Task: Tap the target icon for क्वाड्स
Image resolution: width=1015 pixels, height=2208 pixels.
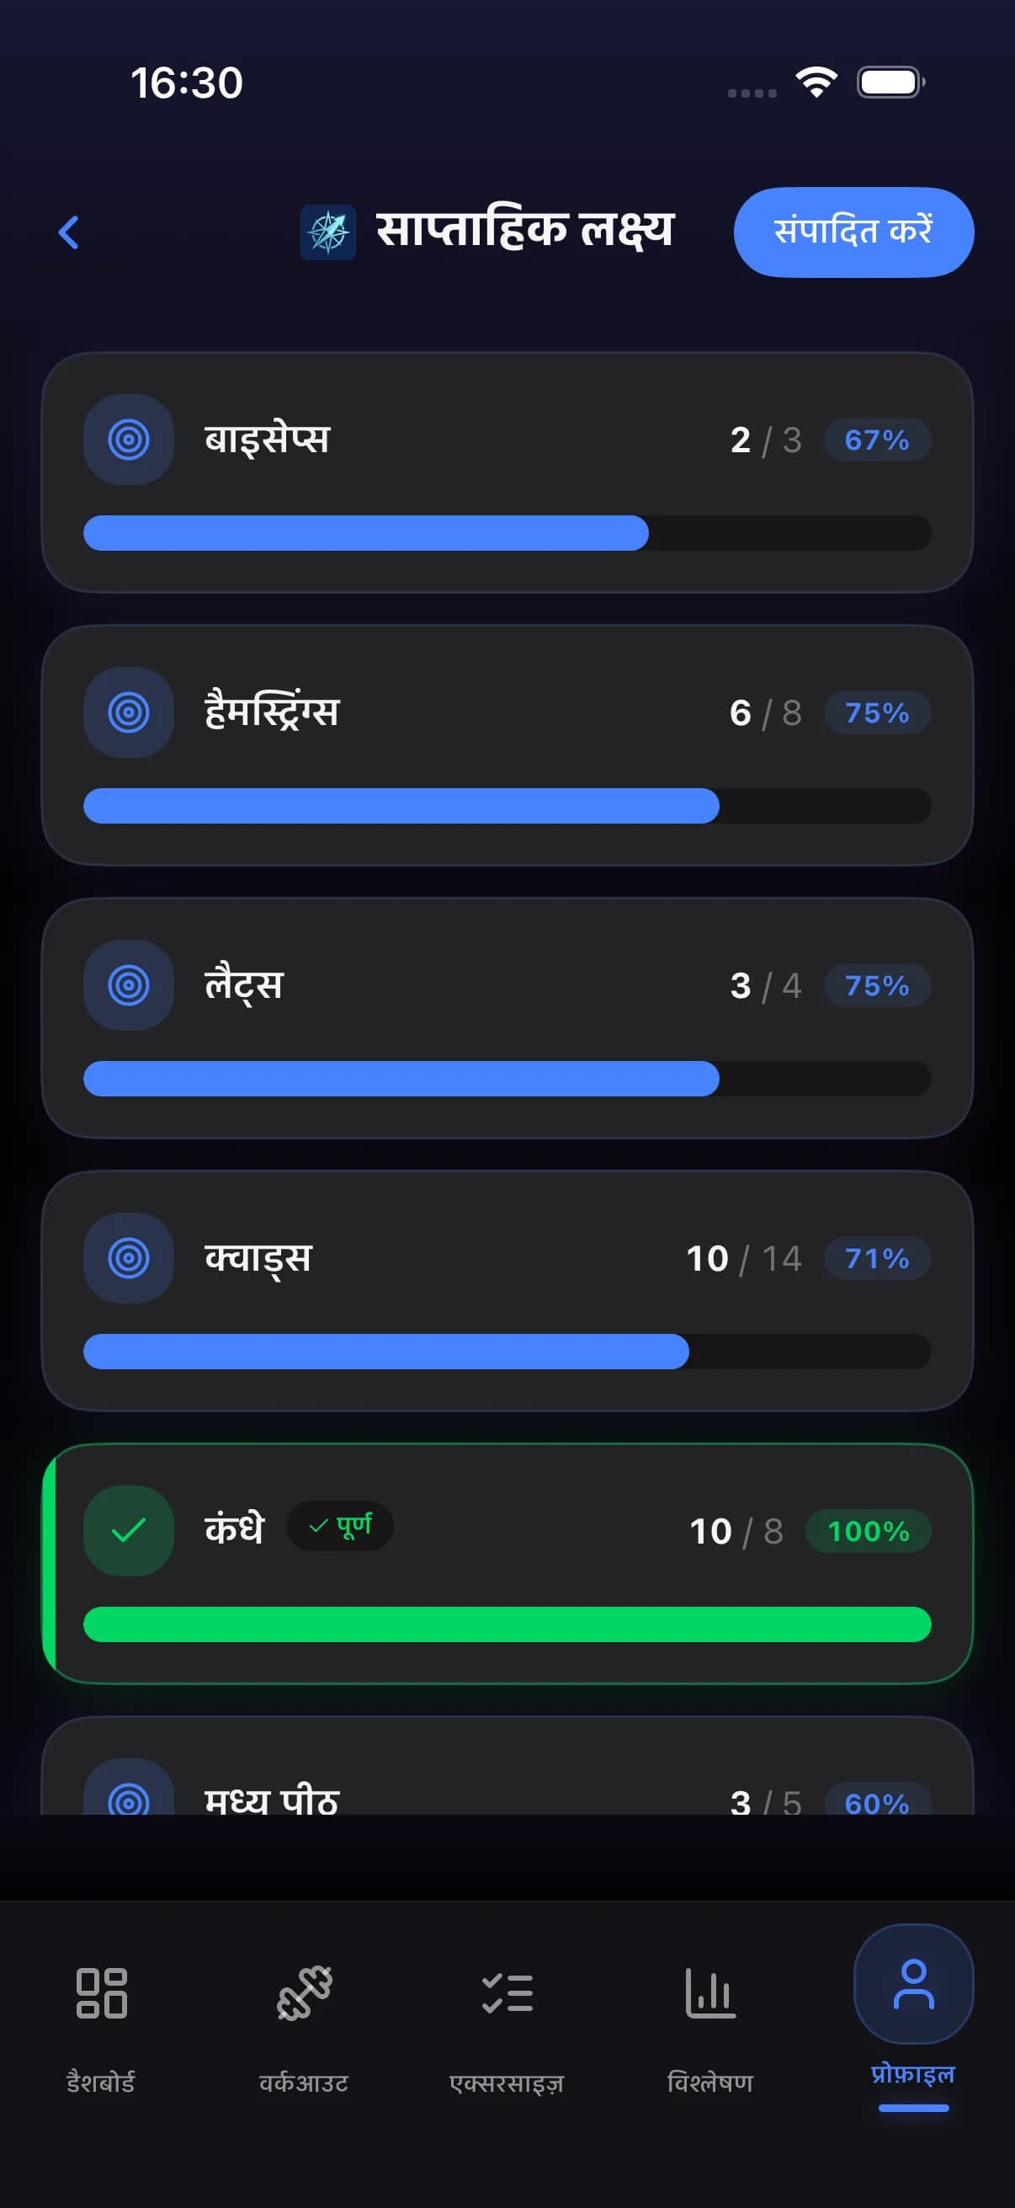Action: coord(129,1257)
